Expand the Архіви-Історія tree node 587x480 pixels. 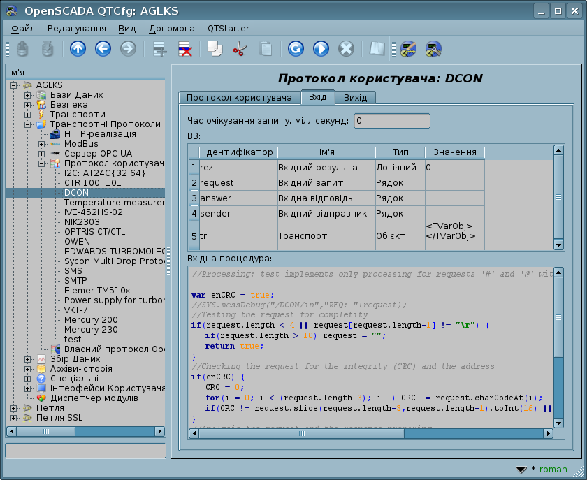coord(28,369)
